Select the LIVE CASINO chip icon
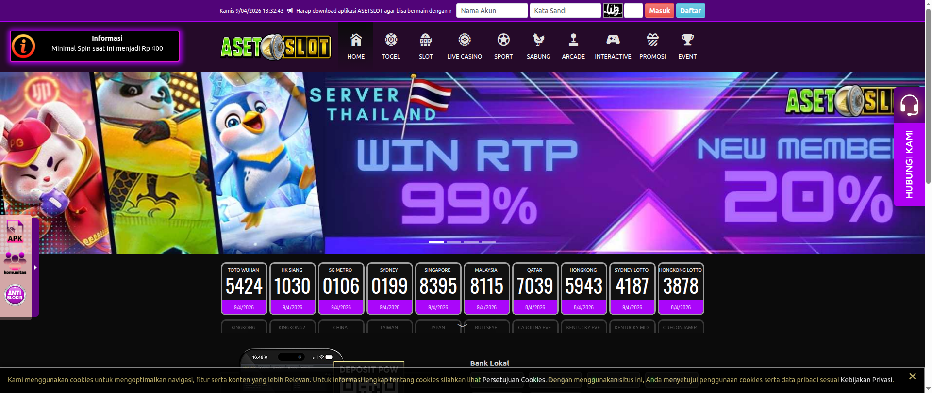The image size is (932, 393). 465,40
